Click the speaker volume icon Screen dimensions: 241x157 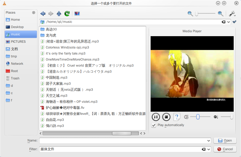[x=216, y=117]
